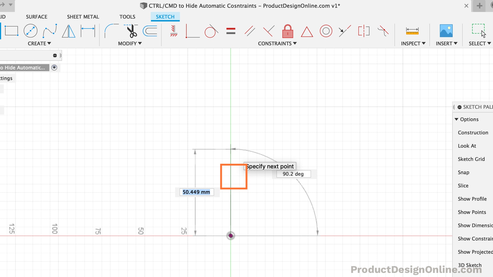Switch to the SHEET METAL tab
This screenshot has width=493, height=277.
(x=83, y=17)
